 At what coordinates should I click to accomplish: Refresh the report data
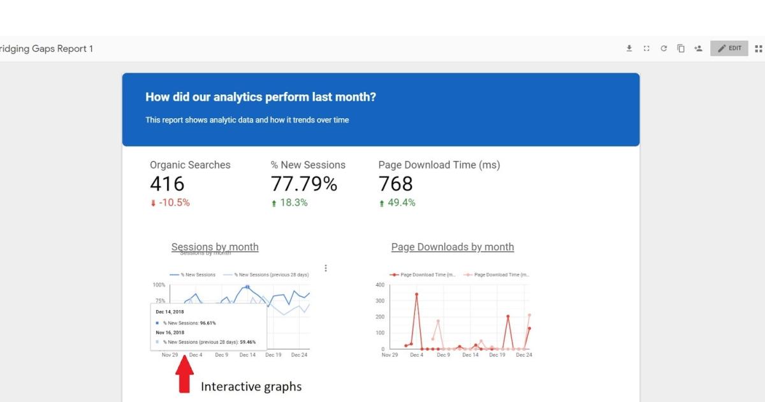tap(664, 48)
